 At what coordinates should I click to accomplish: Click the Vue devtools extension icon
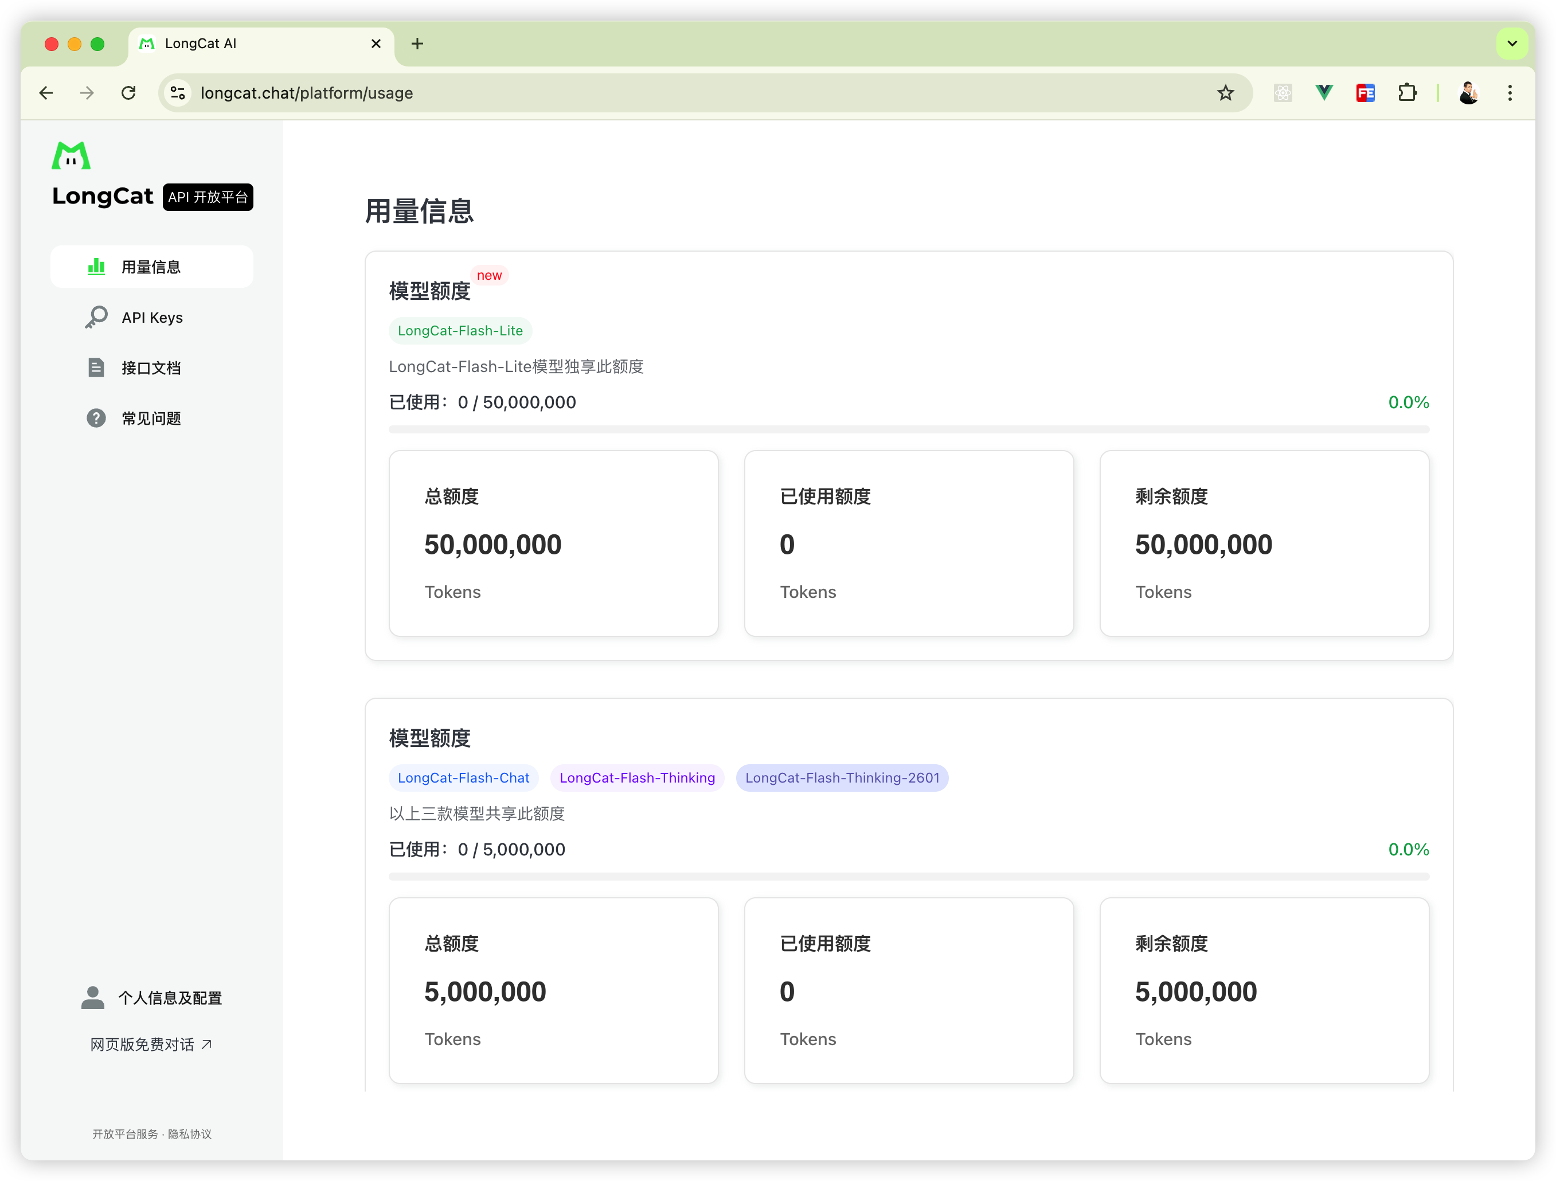(x=1324, y=93)
